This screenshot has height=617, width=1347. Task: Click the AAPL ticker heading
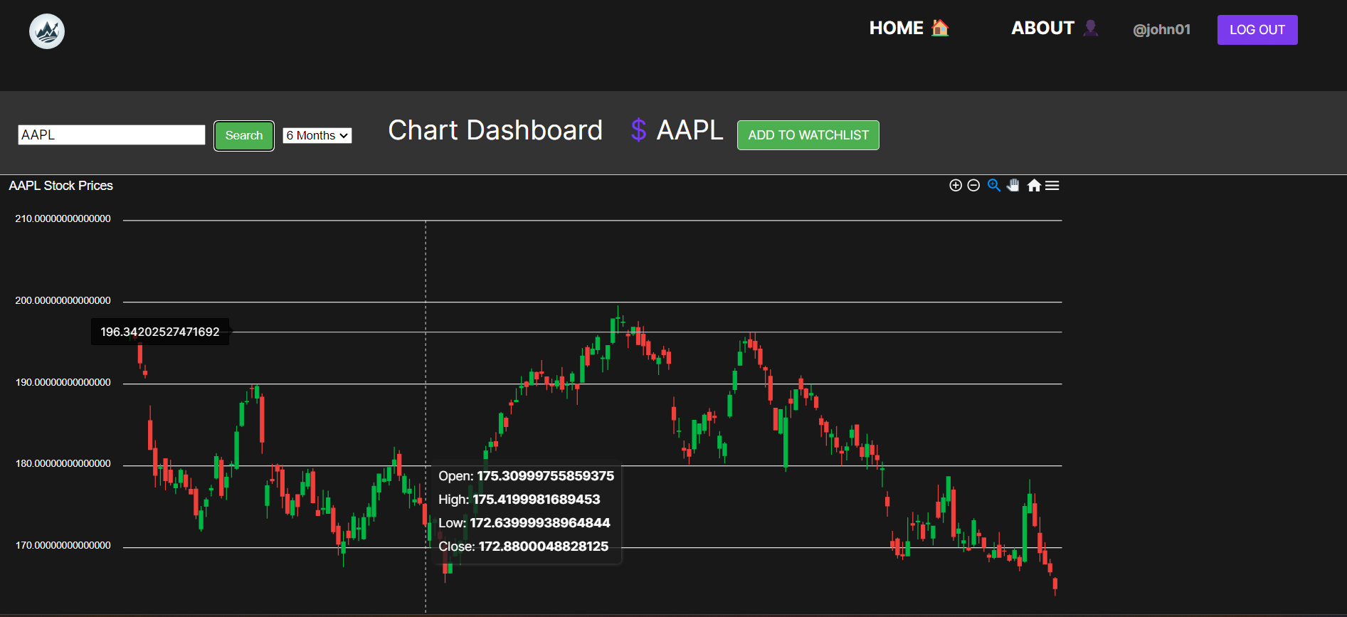(690, 130)
